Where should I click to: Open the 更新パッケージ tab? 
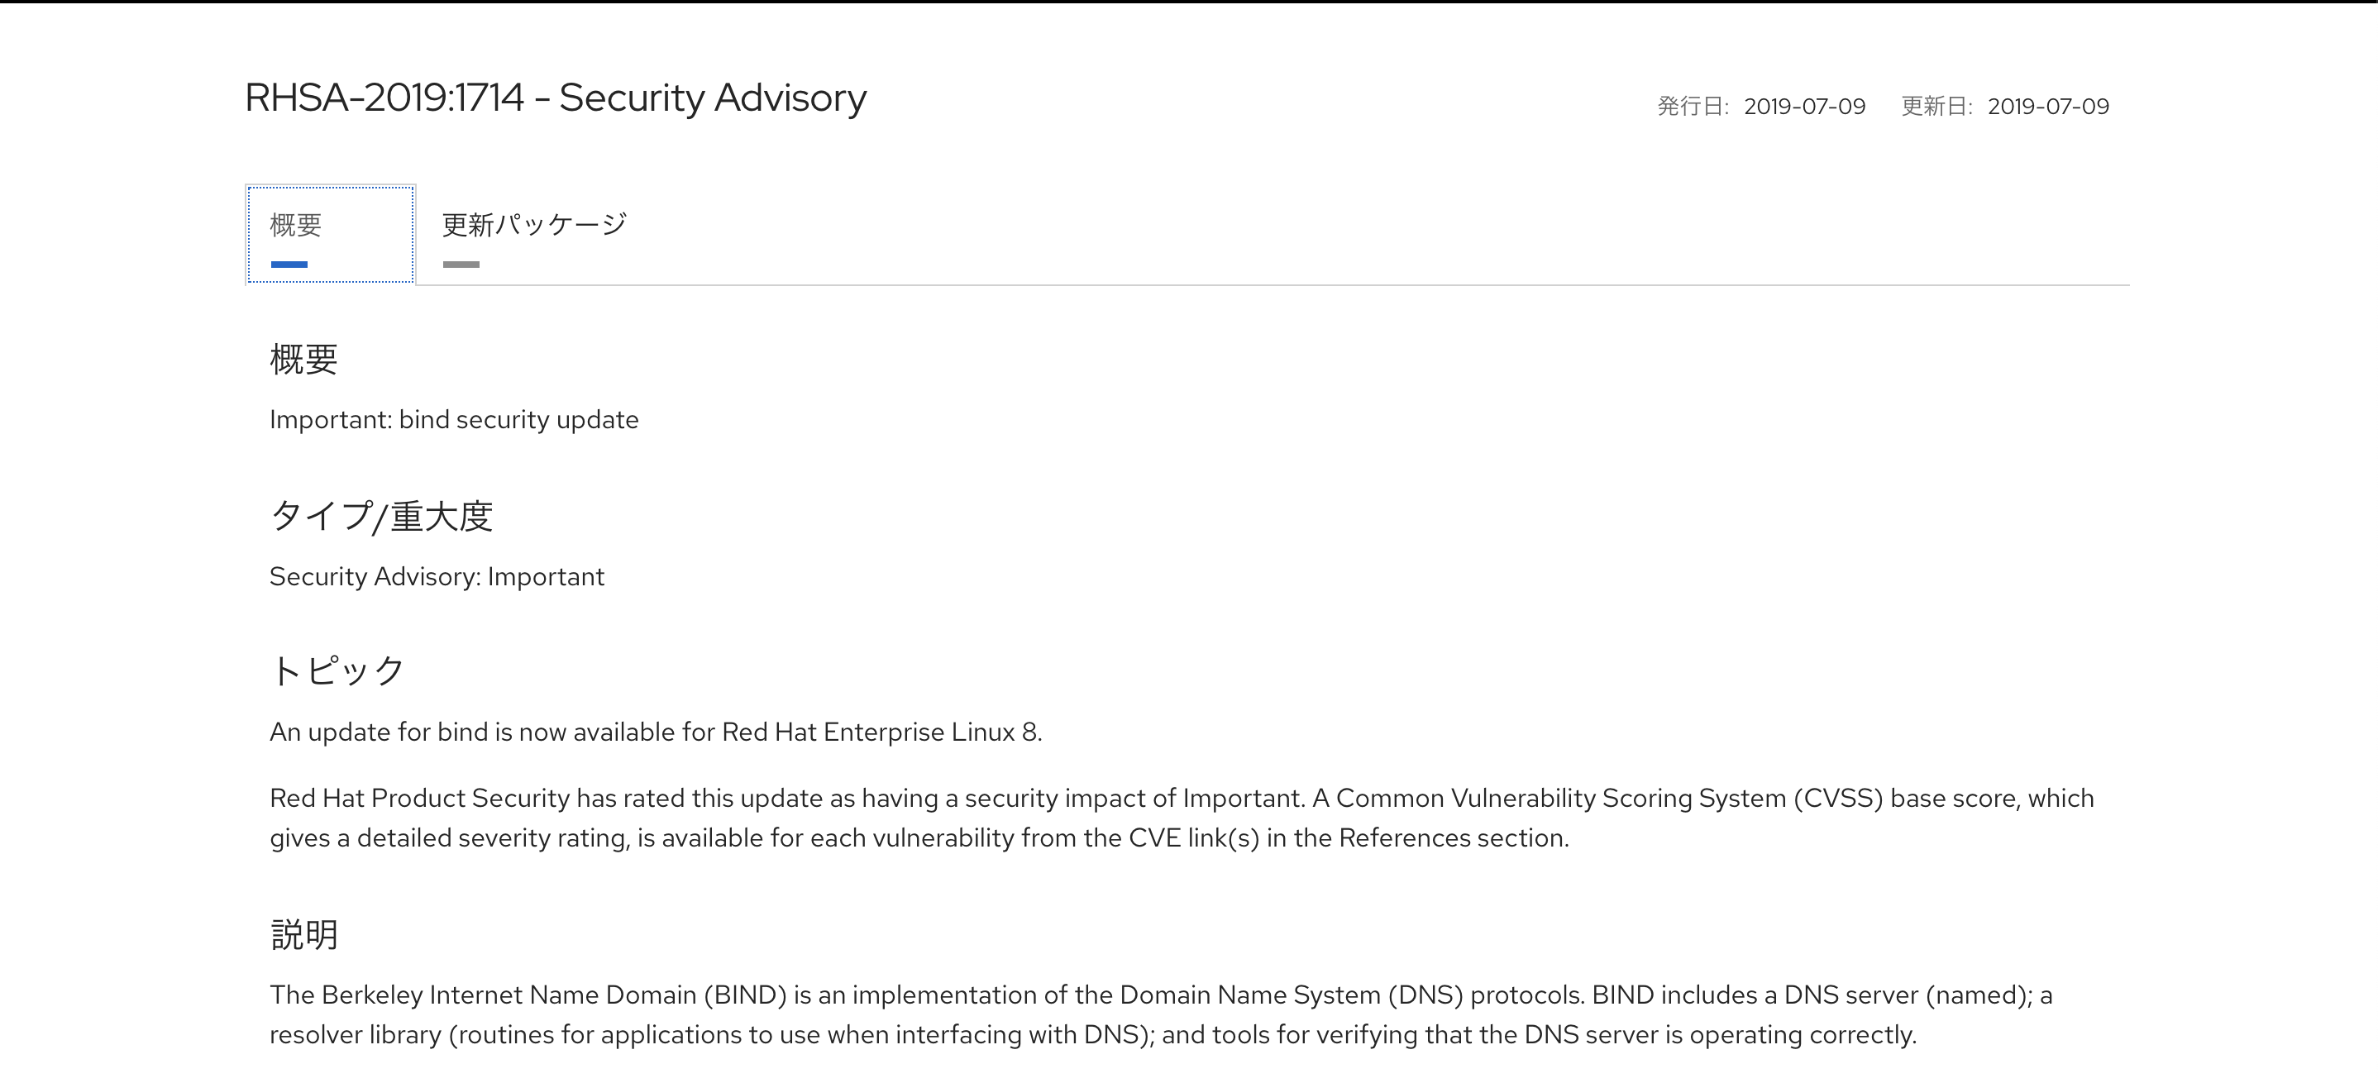(x=534, y=225)
